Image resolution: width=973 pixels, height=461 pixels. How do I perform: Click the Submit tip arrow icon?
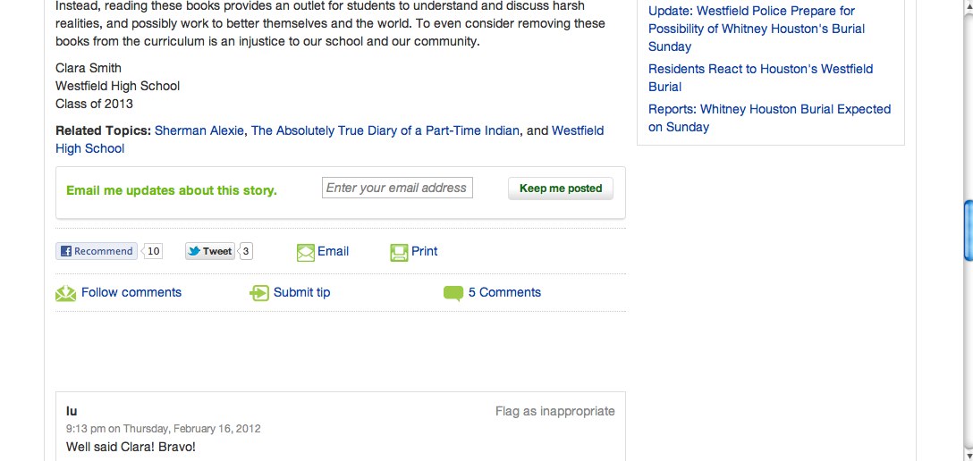258,293
